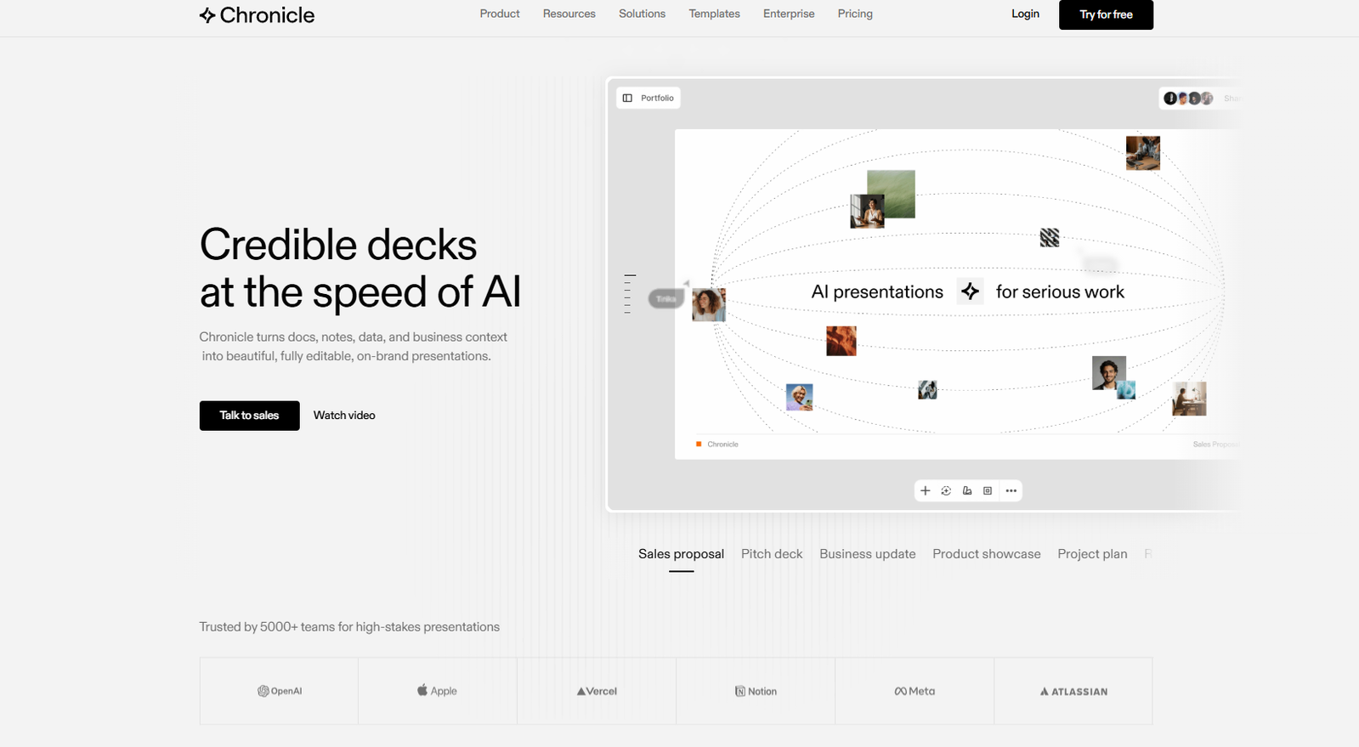Click the Chronicle logo in the header
This screenshot has height=747, width=1359.
(257, 15)
